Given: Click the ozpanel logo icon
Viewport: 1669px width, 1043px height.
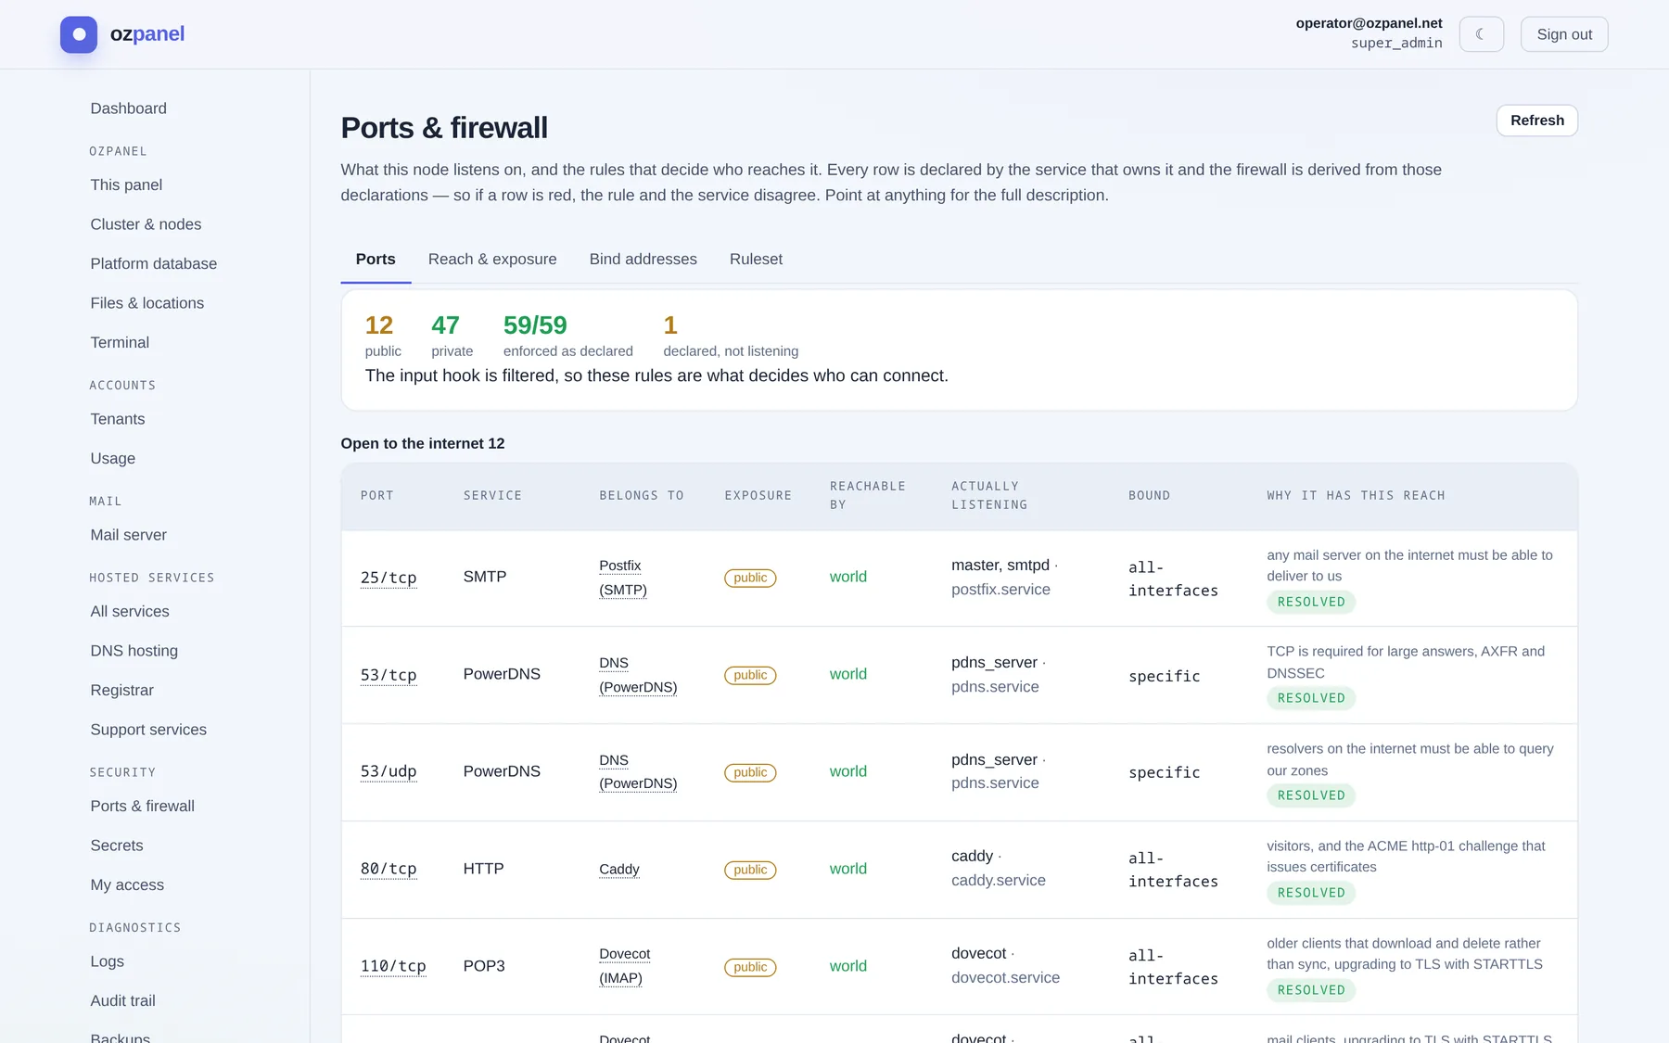Looking at the screenshot, I should pos(79,34).
